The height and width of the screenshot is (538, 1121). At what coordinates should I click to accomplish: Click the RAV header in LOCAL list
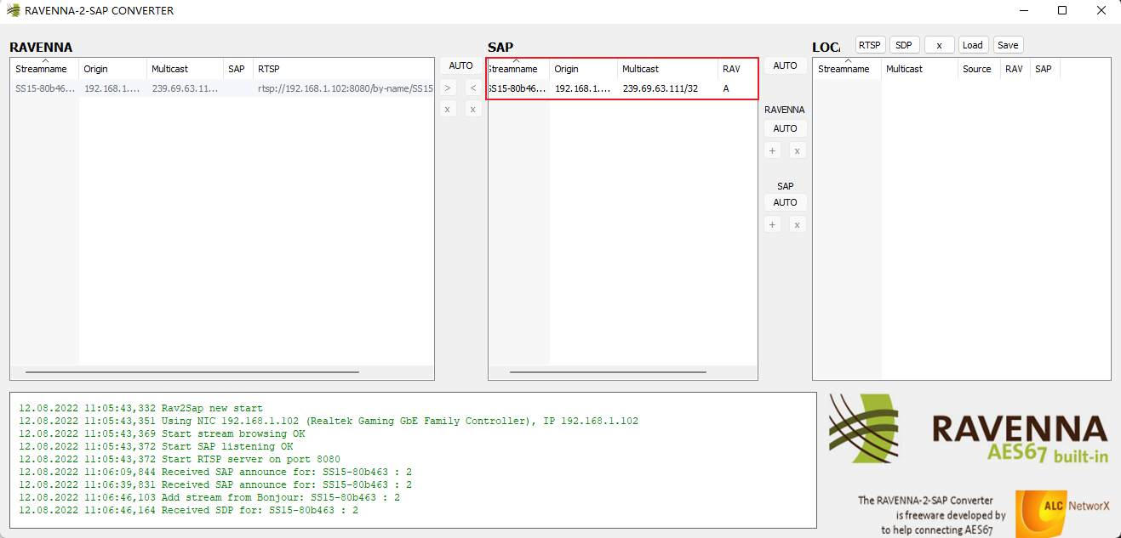coord(1015,69)
